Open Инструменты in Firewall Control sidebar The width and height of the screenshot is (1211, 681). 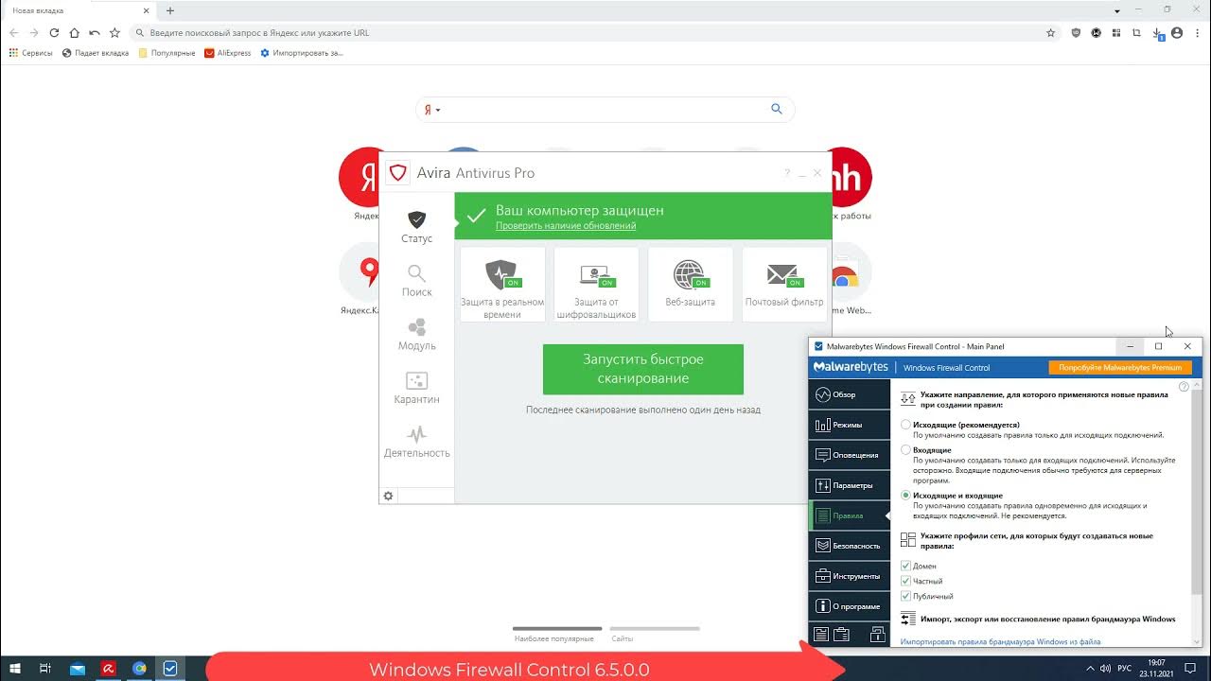point(850,576)
